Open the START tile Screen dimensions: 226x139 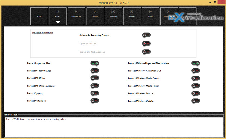[39, 16]
